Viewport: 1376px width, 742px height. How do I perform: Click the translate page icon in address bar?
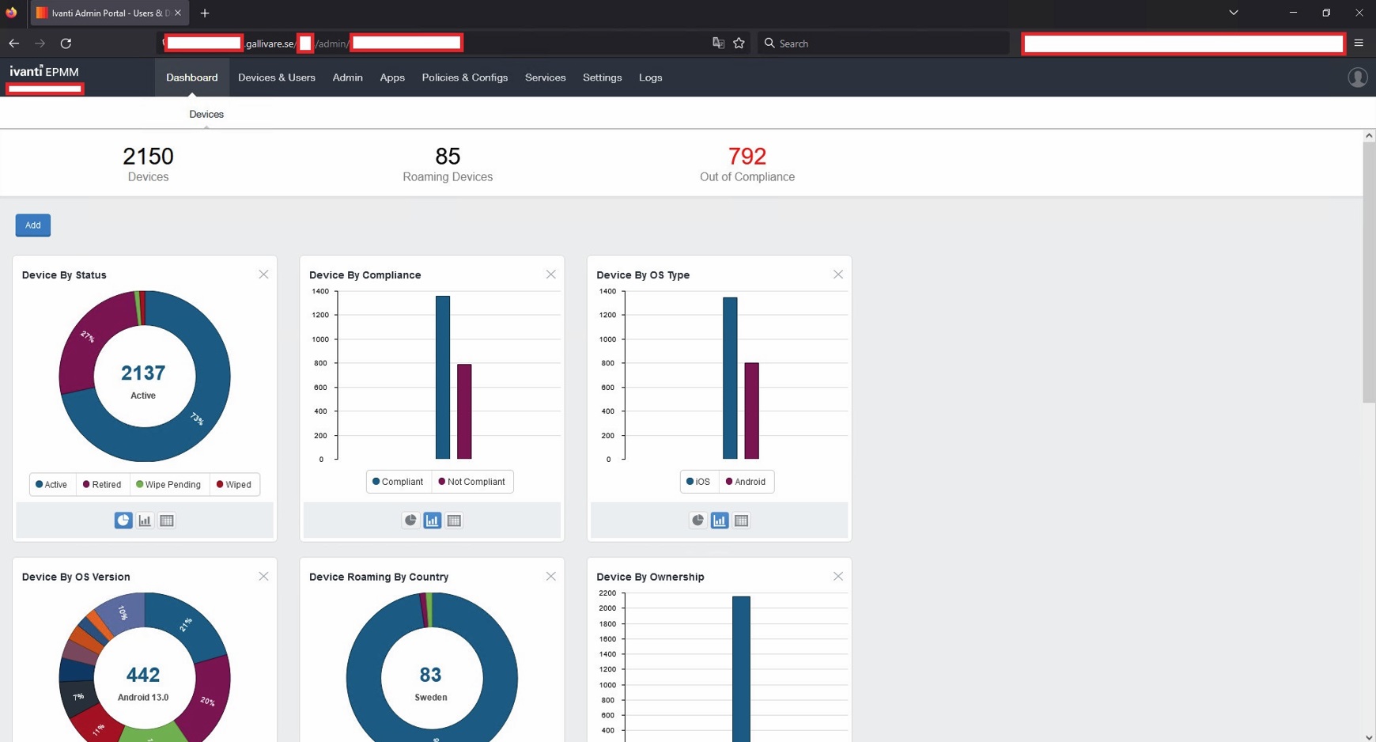click(x=718, y=44)
